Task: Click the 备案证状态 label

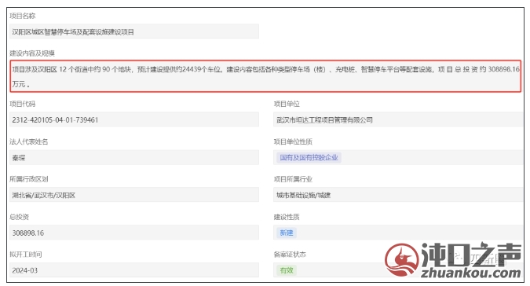Action: [x=290, y=255]
